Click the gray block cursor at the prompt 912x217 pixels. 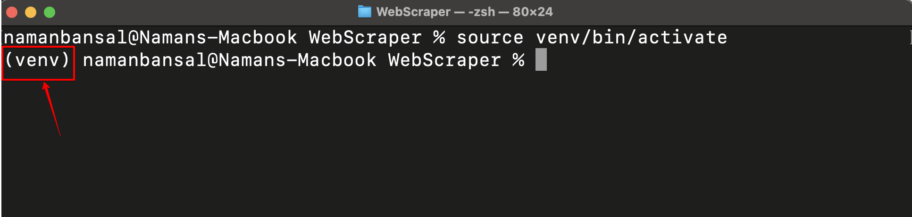pos(541,60)
